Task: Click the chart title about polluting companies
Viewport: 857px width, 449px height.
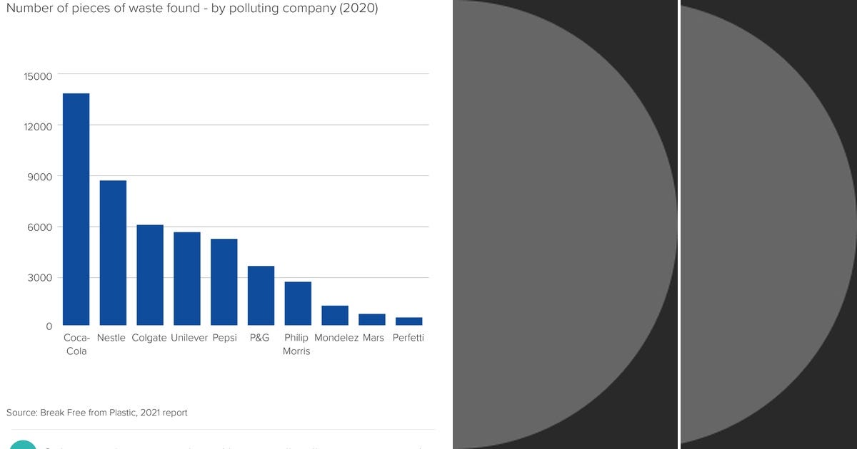Action: pos(193,9)
